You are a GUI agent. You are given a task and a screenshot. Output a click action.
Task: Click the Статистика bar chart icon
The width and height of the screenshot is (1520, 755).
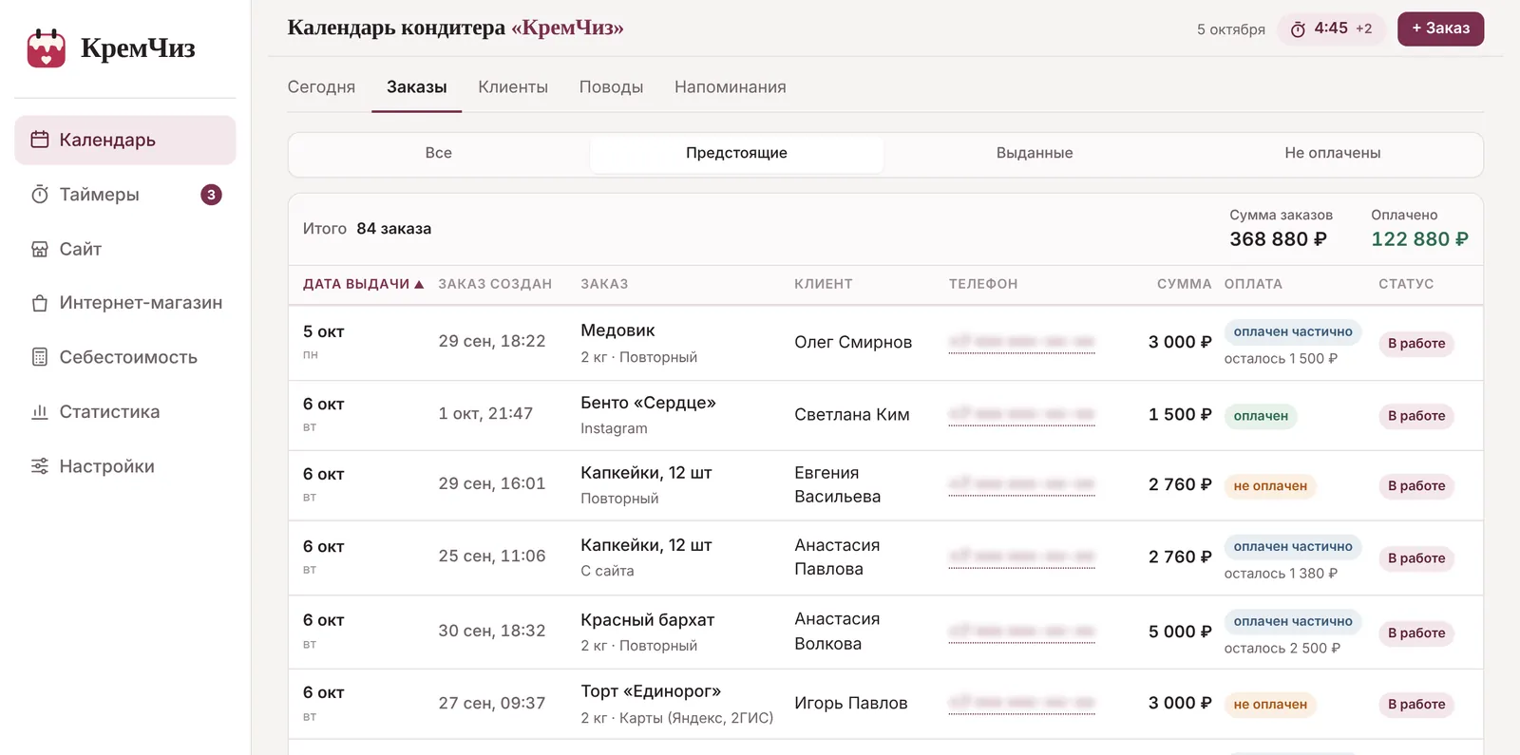point(40,412)
